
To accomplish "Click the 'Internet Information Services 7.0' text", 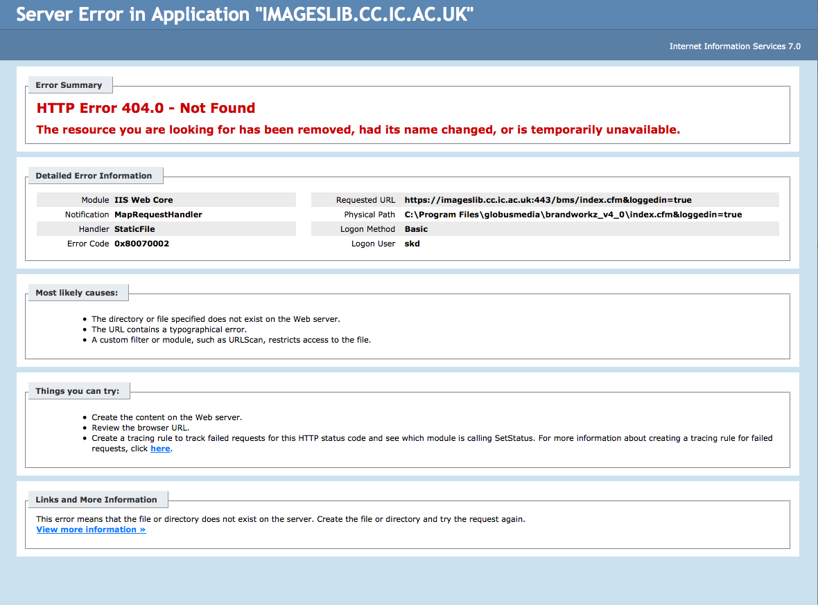I will click(x=735, y=46).
